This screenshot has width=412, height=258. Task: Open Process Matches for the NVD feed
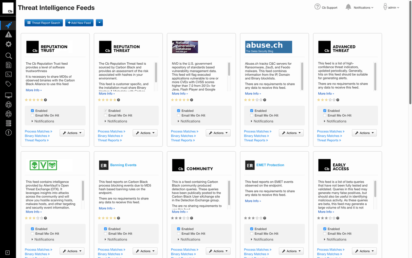(x=184, y=131)
